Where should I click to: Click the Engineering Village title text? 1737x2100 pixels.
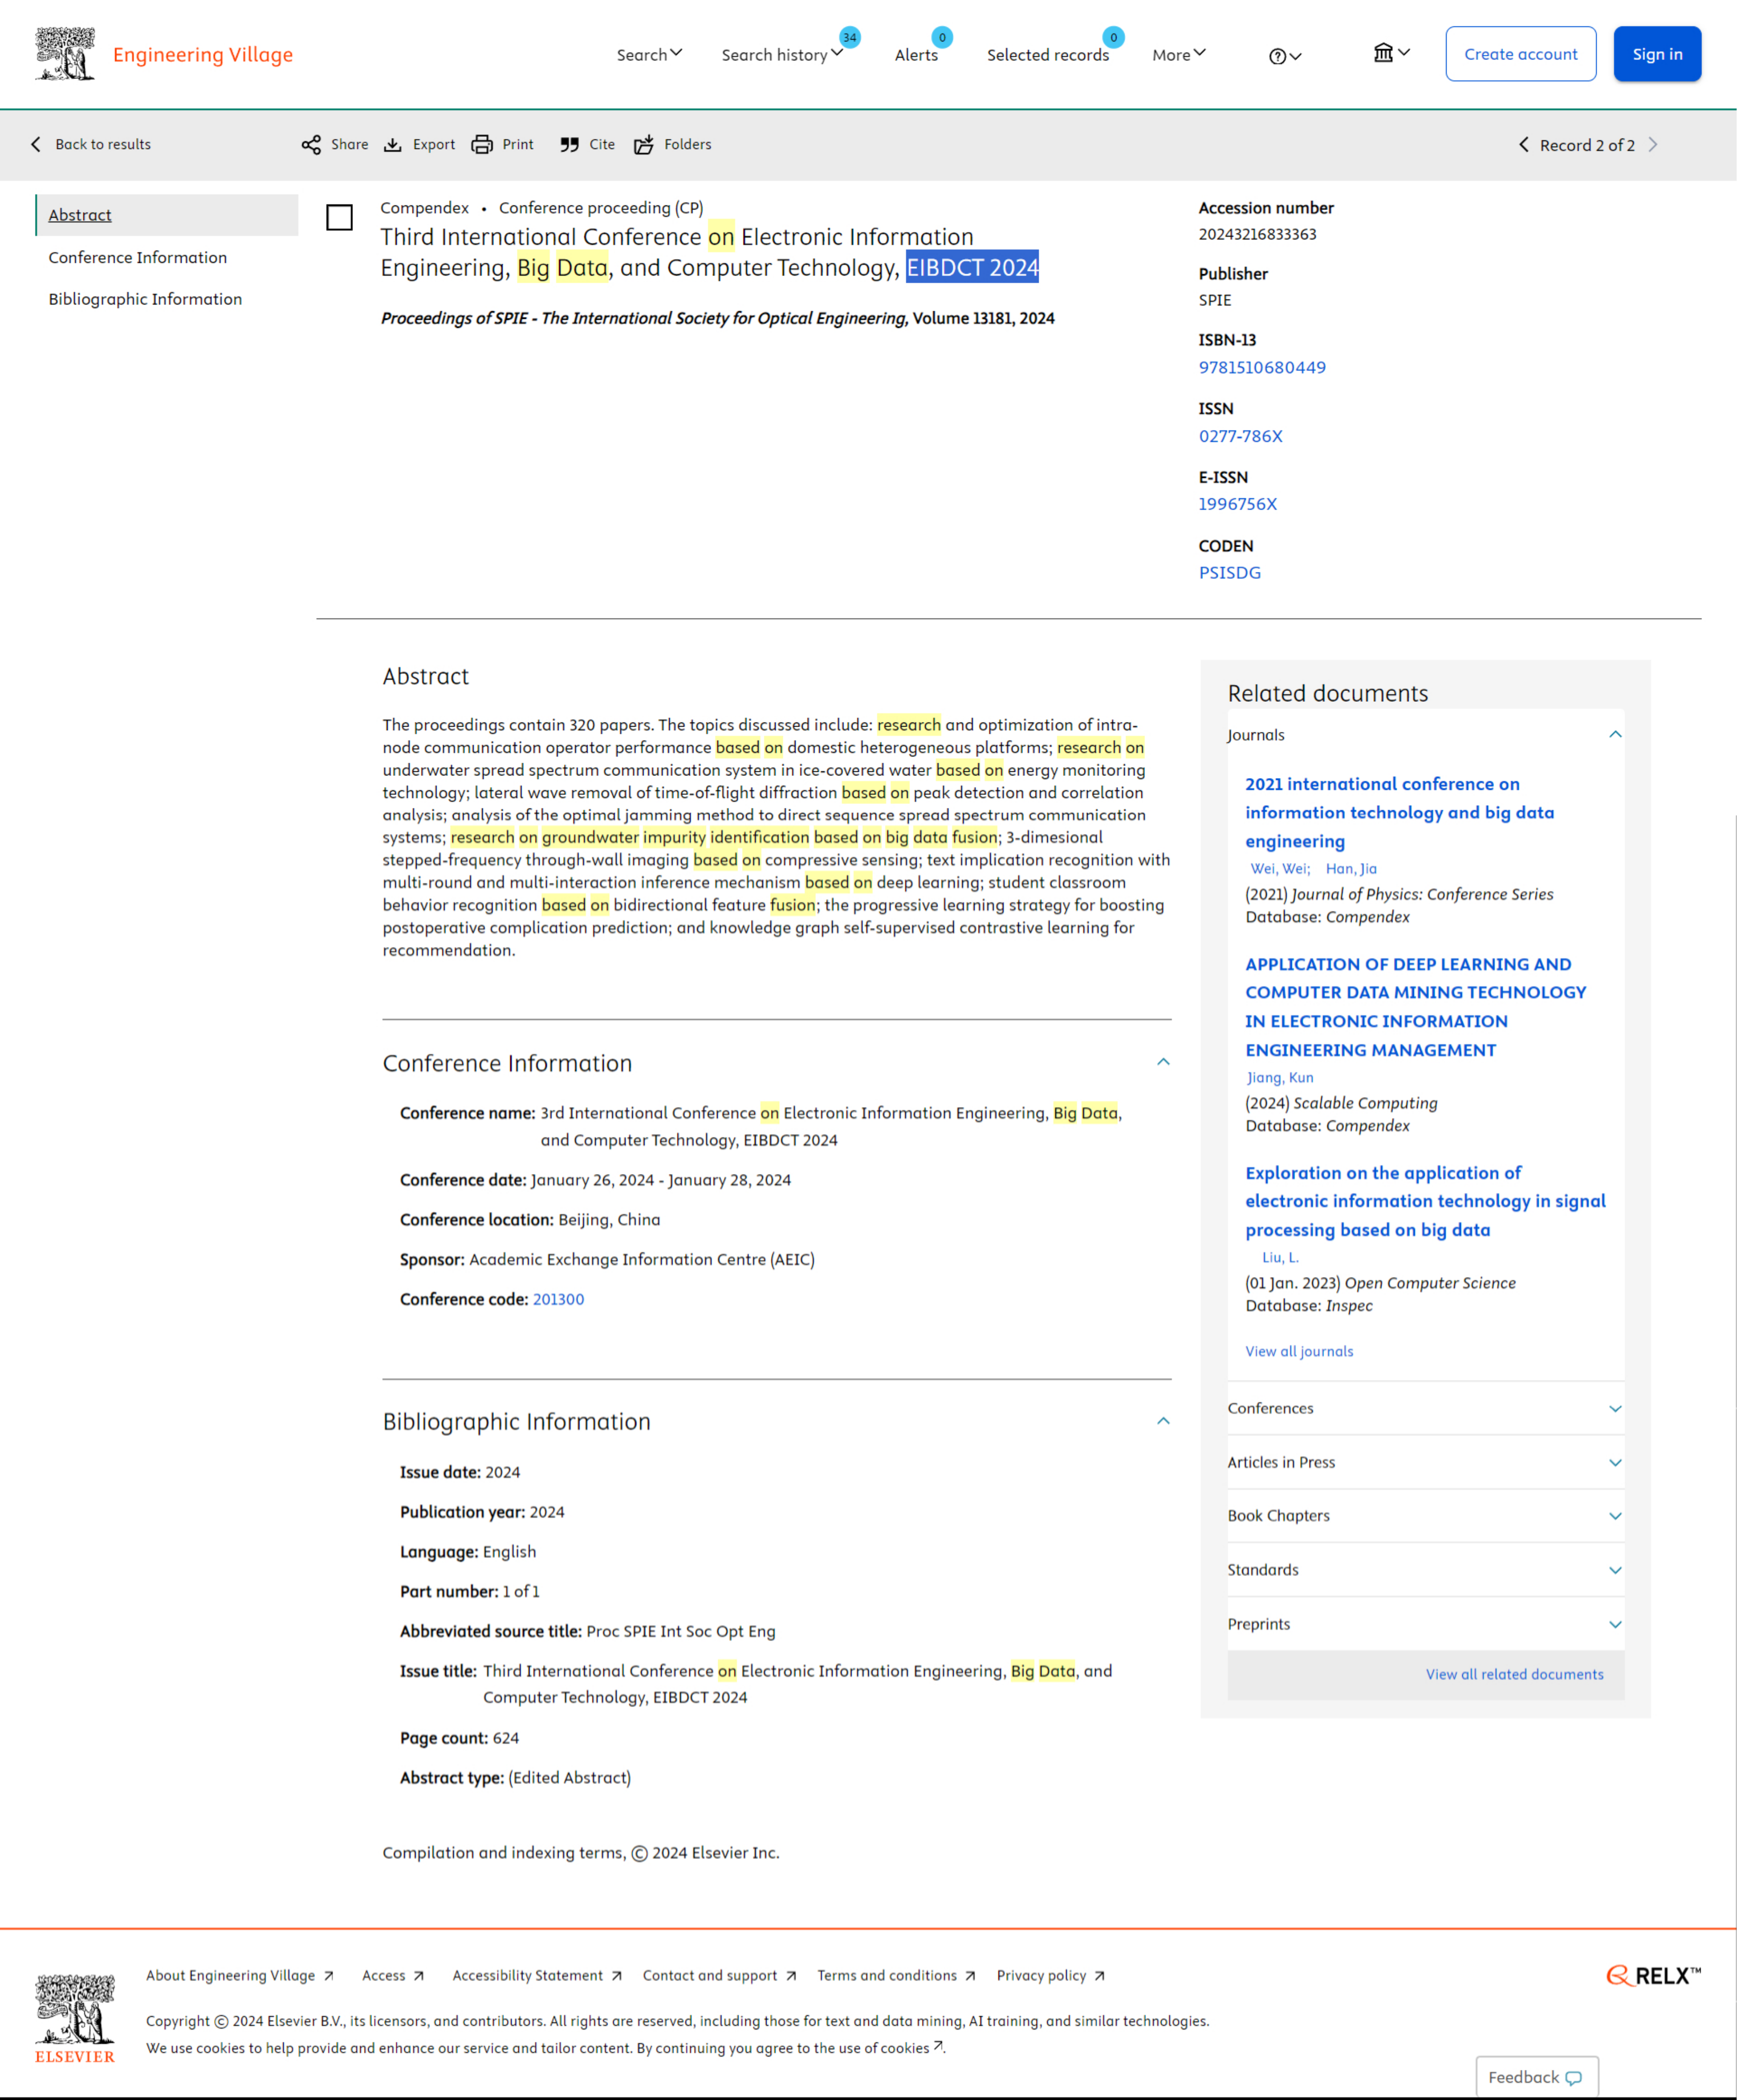pos(203,54)
